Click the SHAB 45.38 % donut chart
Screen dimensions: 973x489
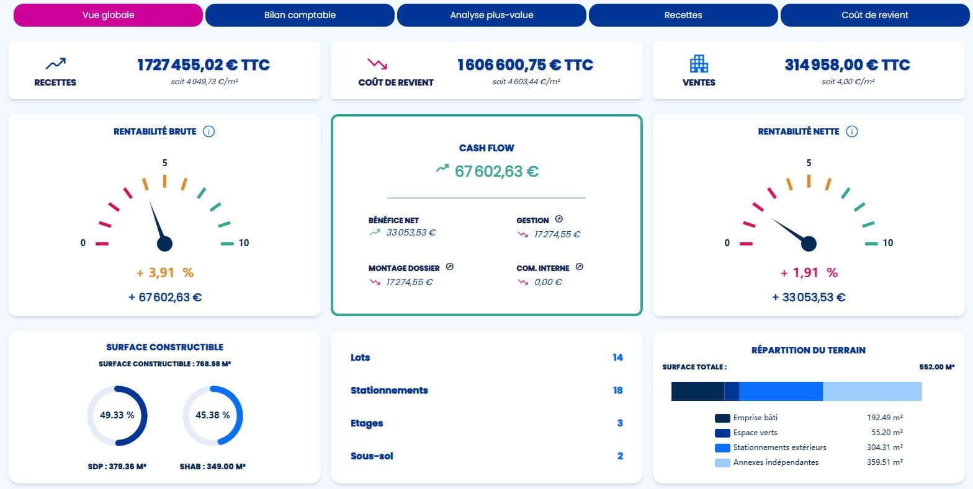point(213,416)
